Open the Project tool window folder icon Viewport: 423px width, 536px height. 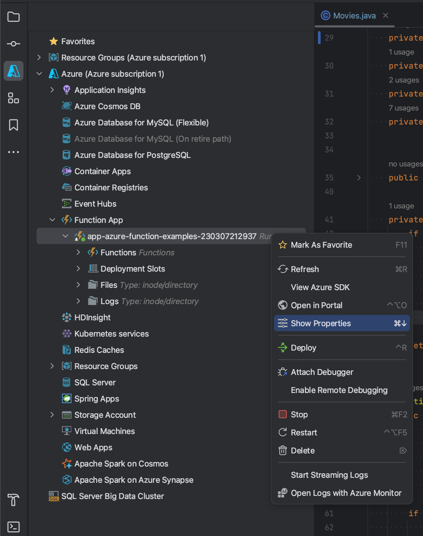[14, 16]
